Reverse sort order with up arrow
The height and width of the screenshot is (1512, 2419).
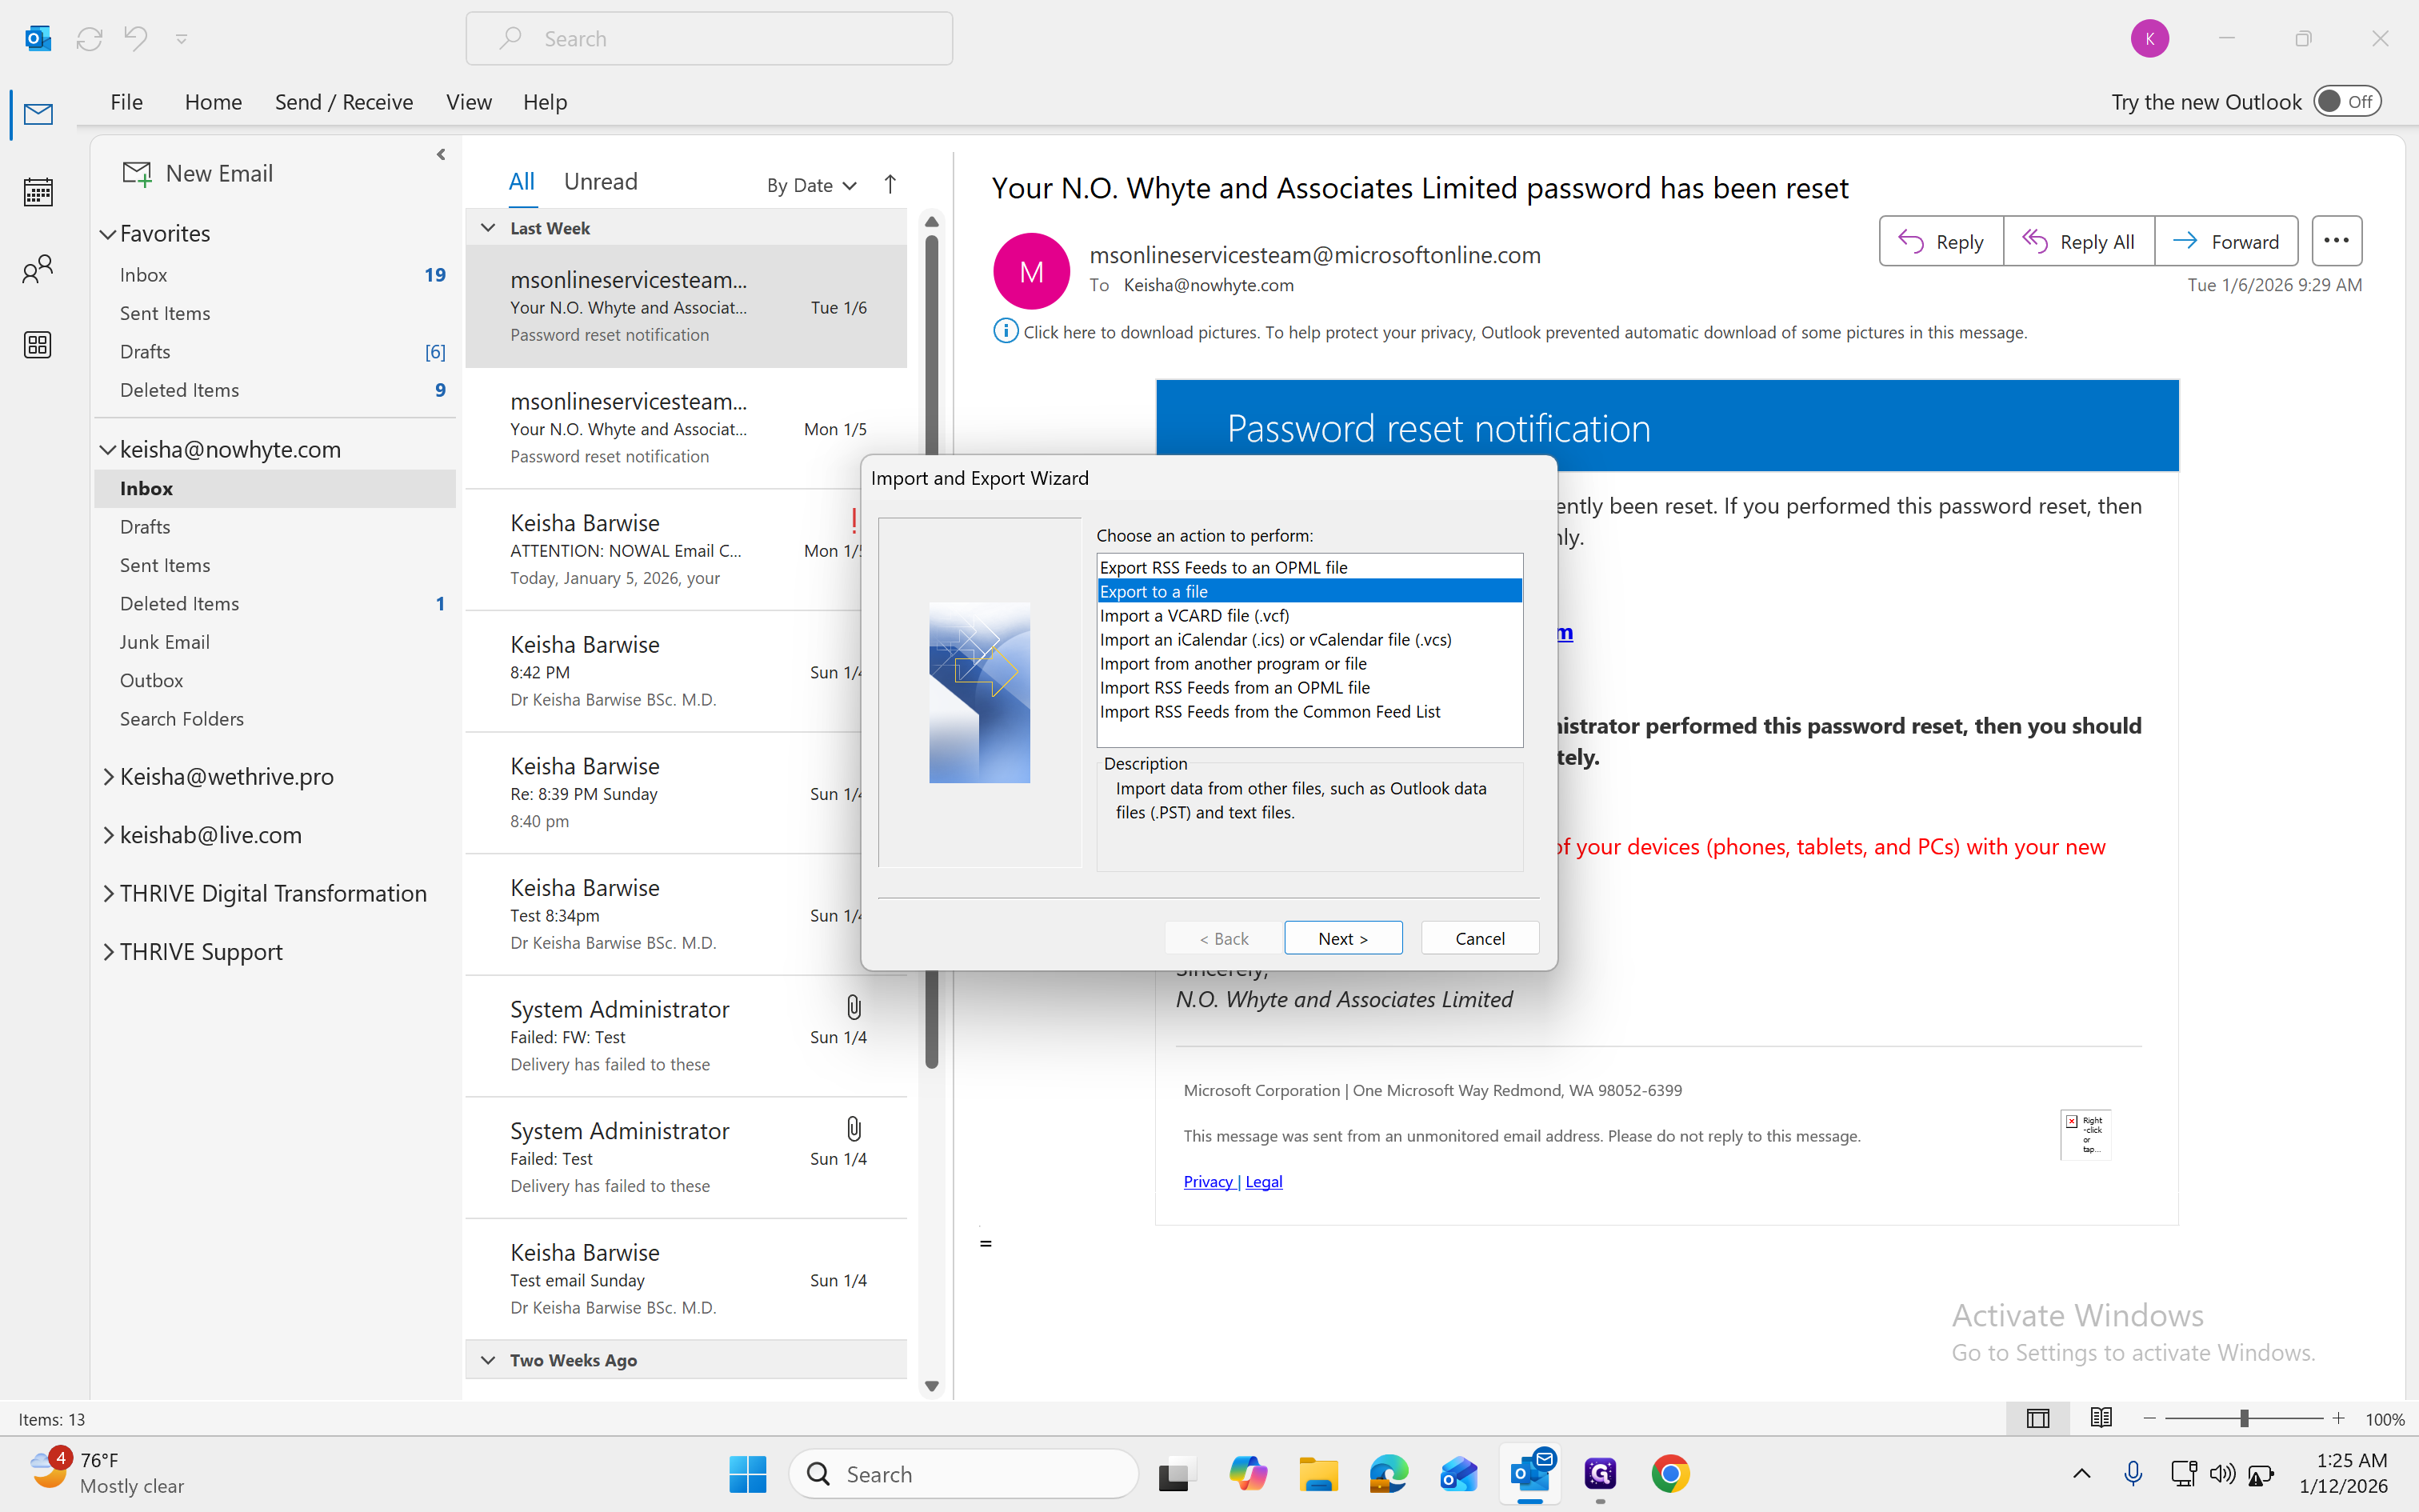pos(890,184)
